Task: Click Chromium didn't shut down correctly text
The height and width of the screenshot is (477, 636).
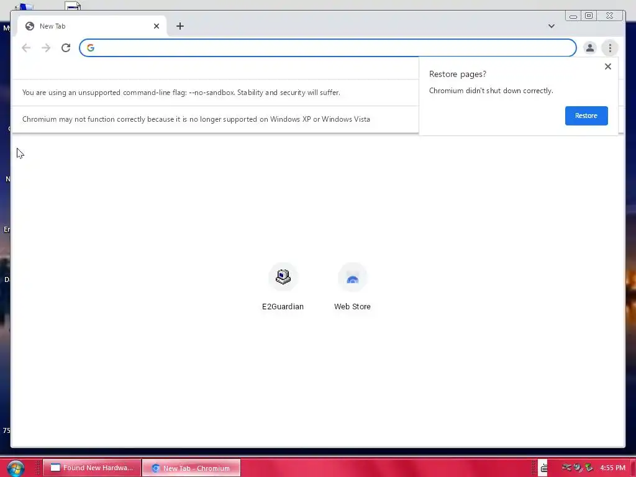Action: [x=491, y=91]
